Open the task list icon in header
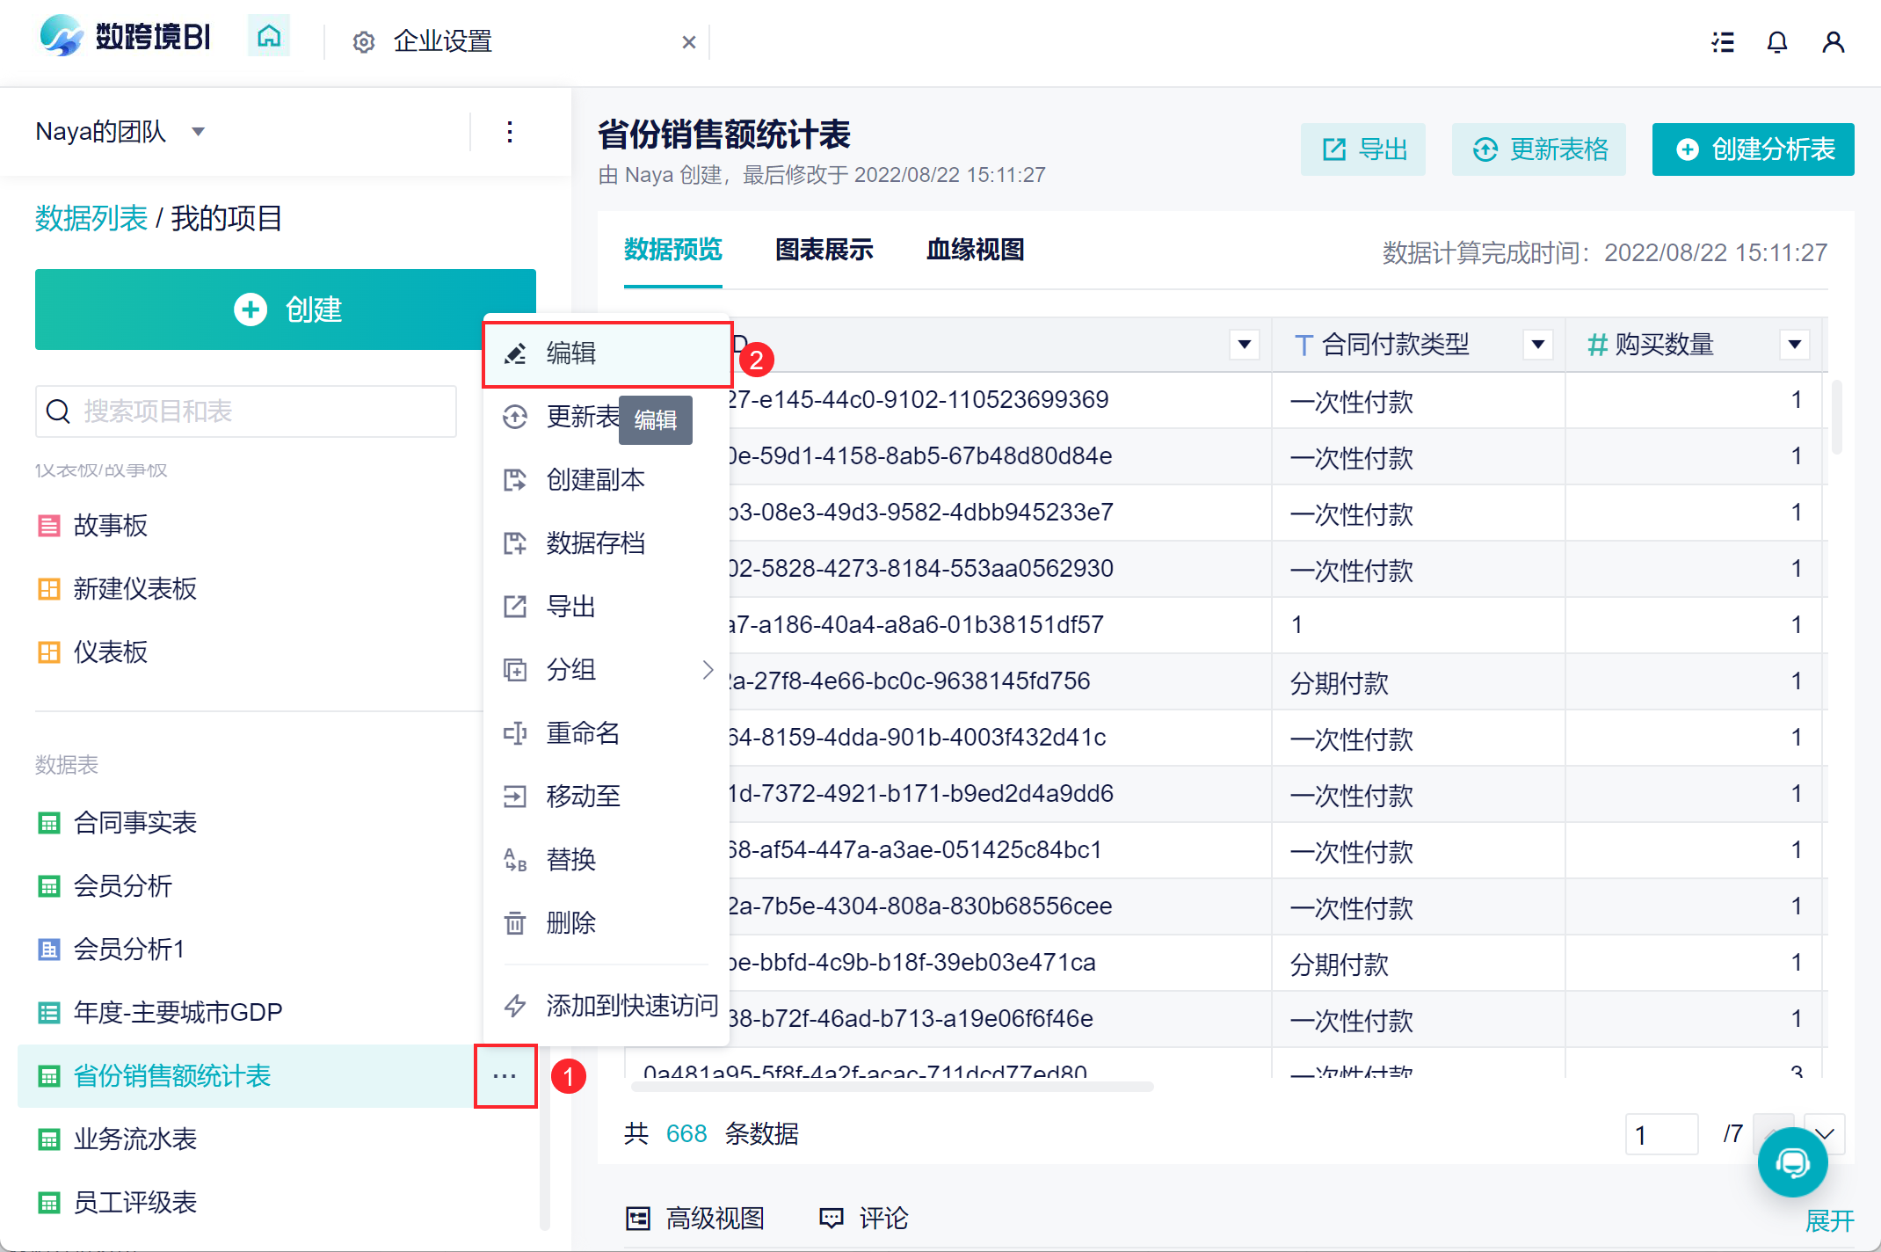The width and height of the screenshot is (1881, 1252). [x=1723, y=41]
